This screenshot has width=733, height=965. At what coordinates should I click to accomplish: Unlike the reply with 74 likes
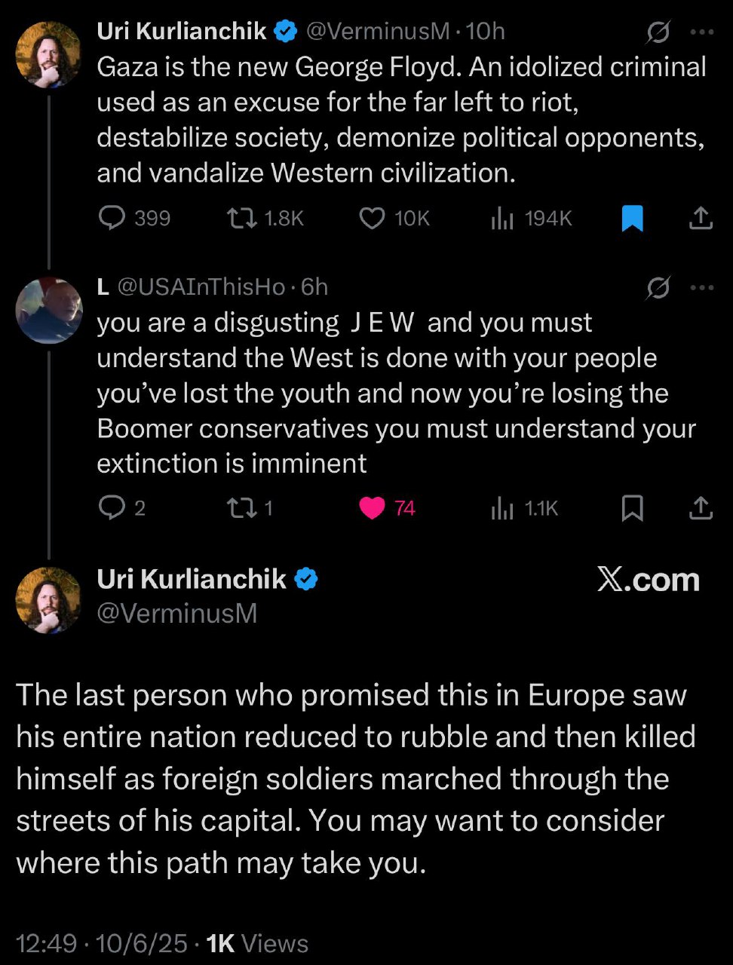point(371,509)
